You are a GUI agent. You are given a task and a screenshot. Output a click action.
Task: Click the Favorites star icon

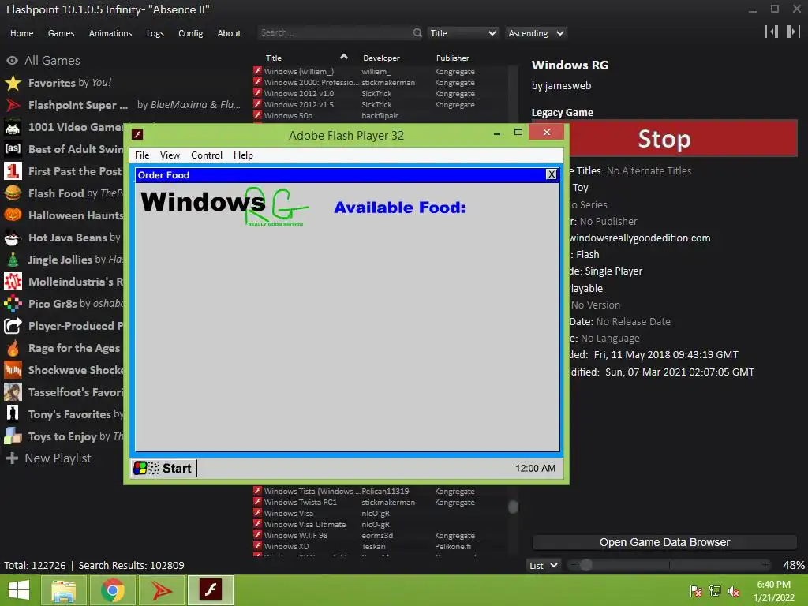point(13,83)
